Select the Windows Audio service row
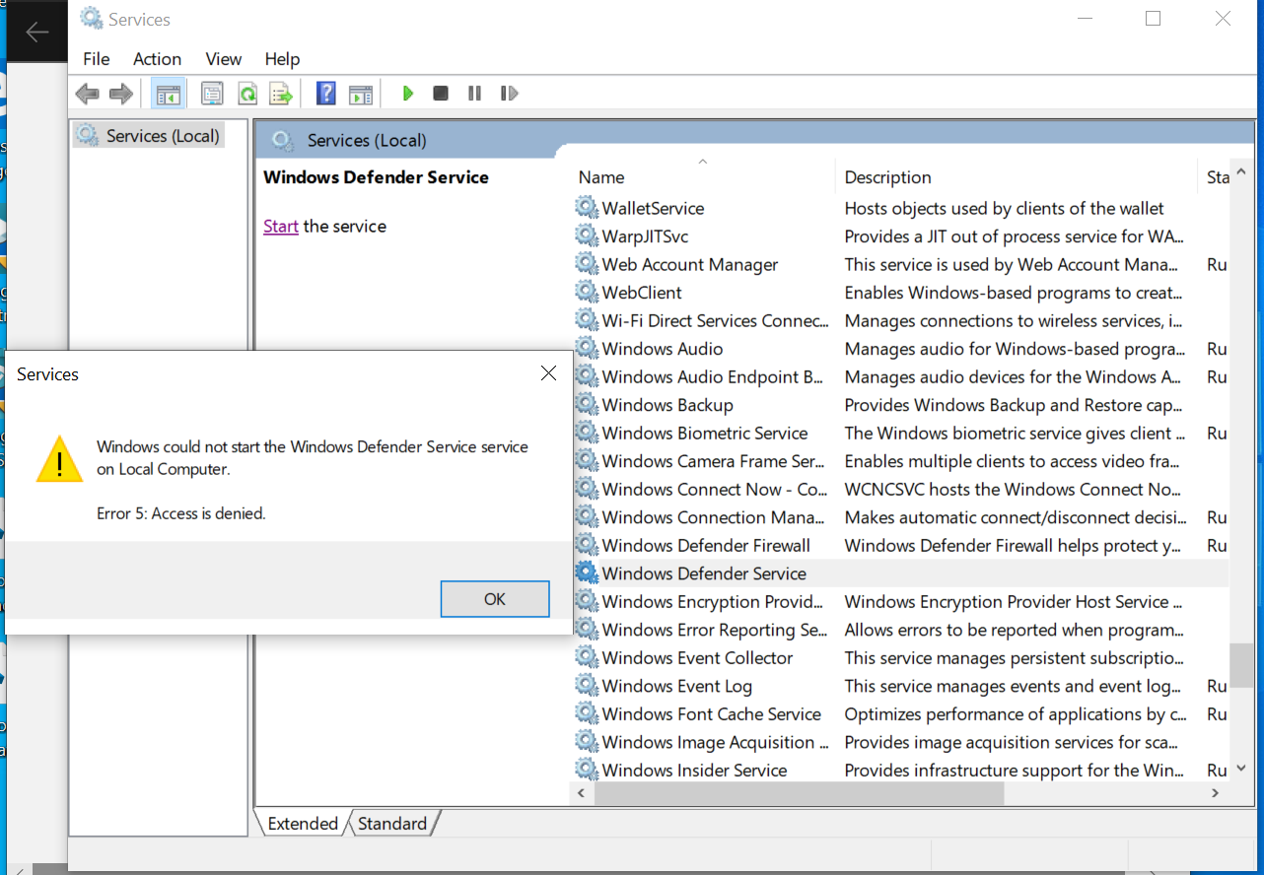1264x875 pixels. tap(900, 349)
